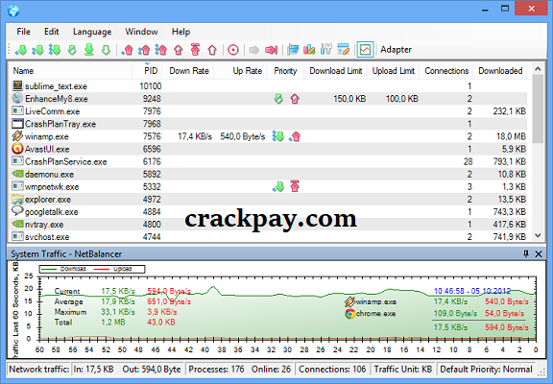Click the window with pencil edit icon
The image size is (553, 384).
343,50
